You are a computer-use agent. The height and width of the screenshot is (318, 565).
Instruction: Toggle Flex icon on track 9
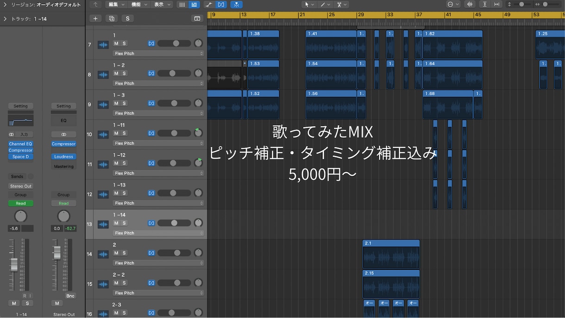coord(151,103)
